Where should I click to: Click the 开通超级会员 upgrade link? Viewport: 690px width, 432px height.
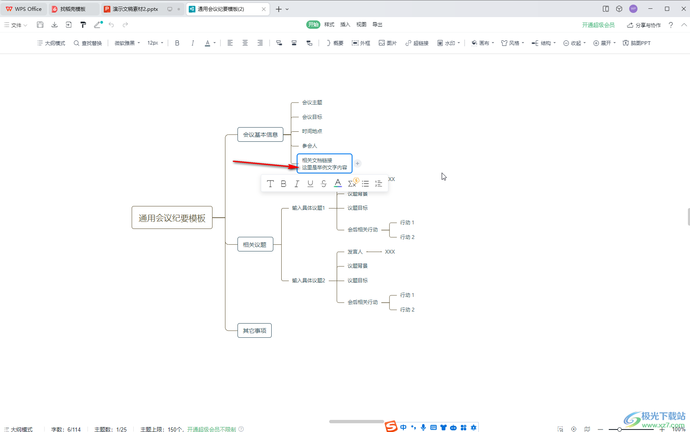click(598, 25)
